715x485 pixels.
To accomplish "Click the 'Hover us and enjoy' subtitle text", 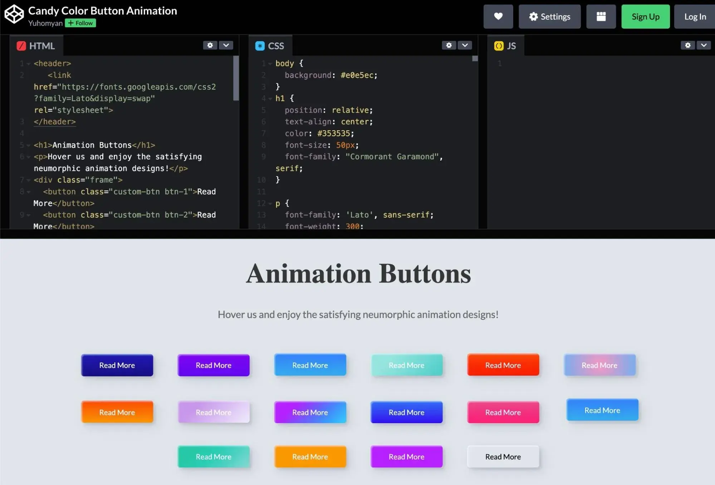I will point(358,314).
